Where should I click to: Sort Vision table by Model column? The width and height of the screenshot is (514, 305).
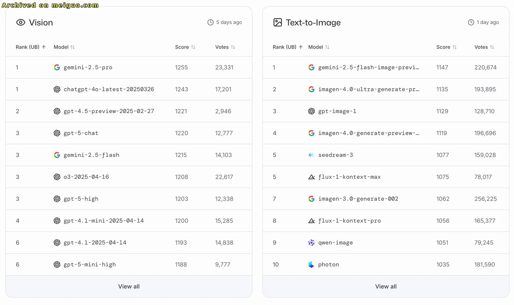(x=64, y=47)
